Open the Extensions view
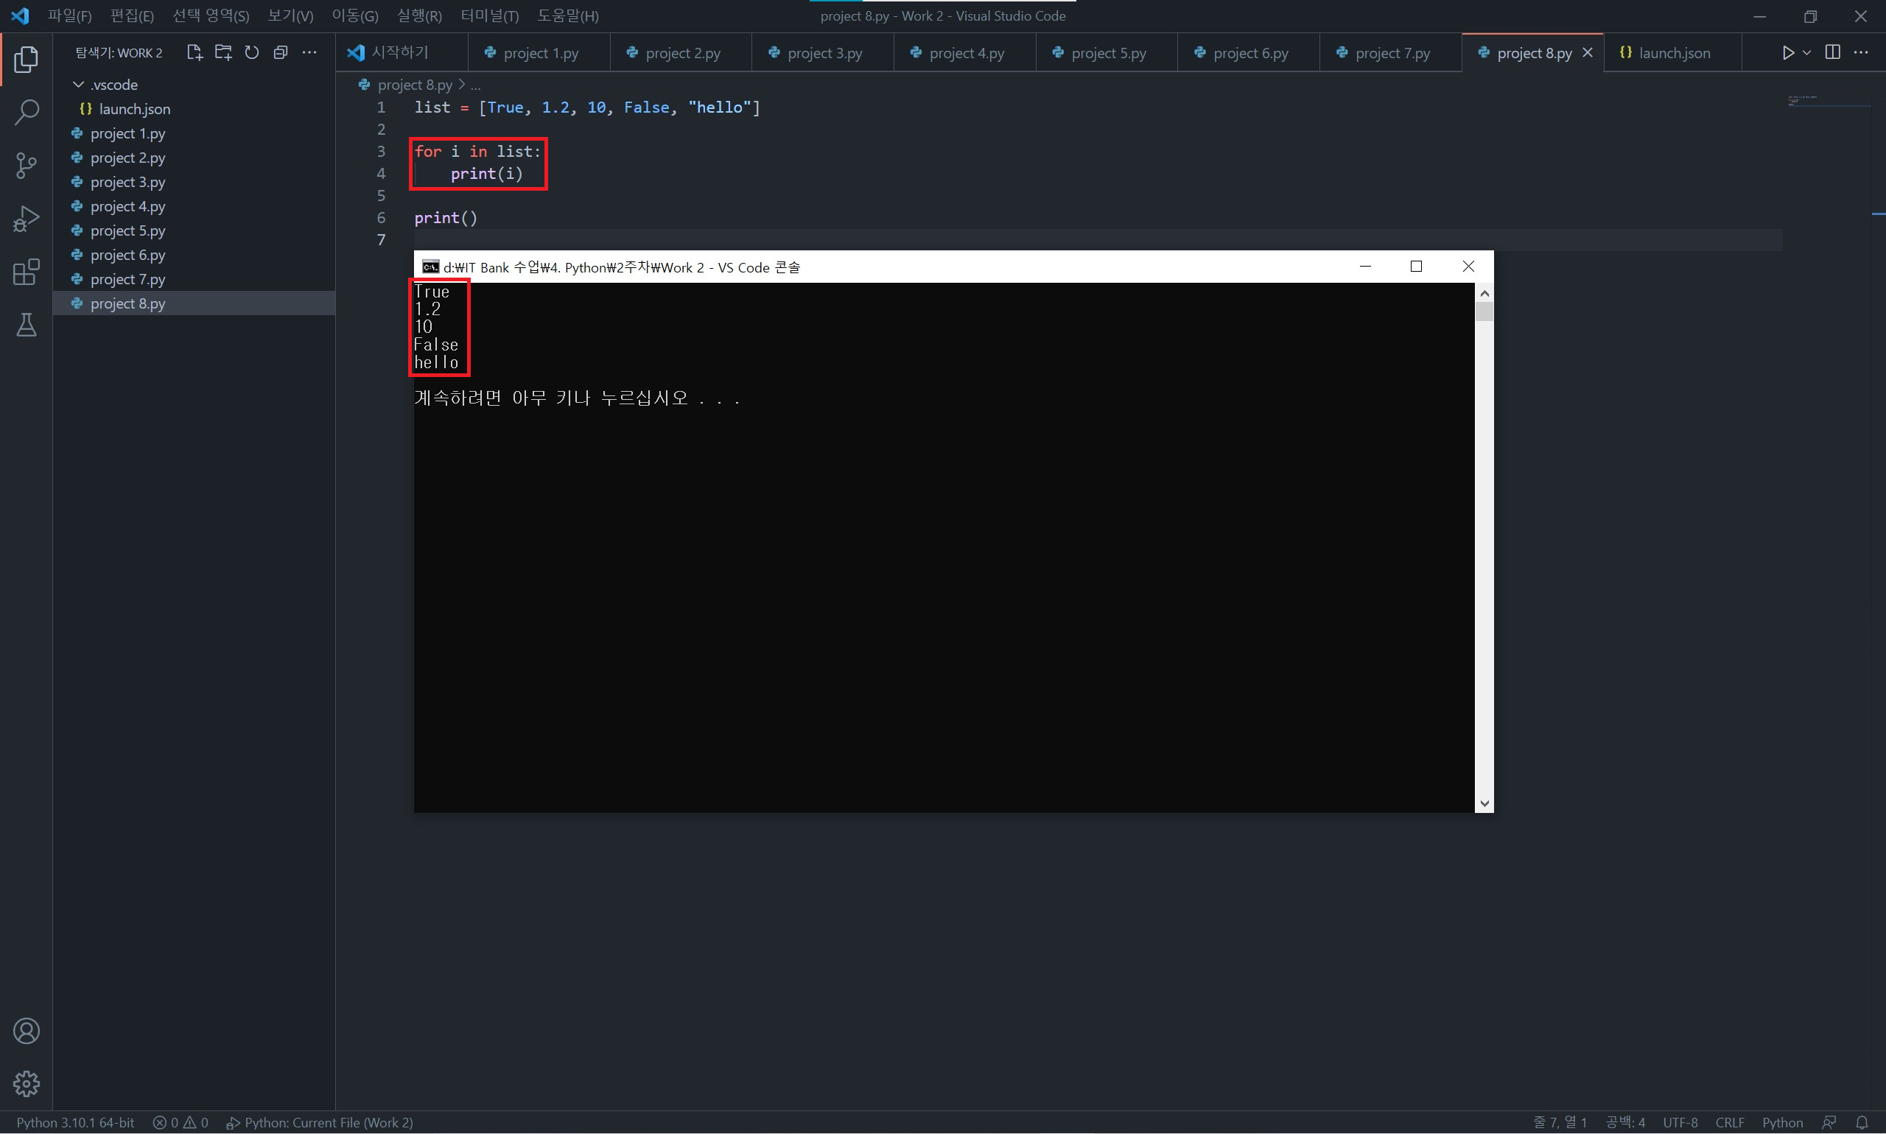 pos(26,272)
